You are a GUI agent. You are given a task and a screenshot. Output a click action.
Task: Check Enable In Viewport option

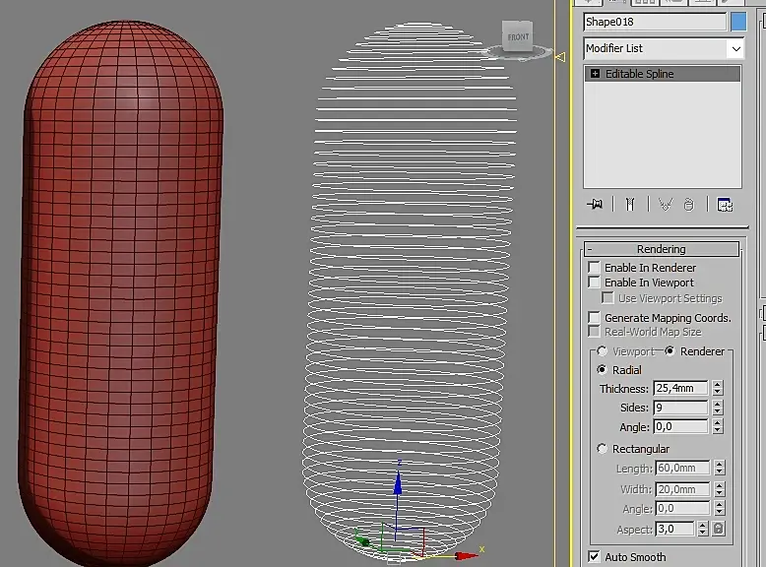tap(594, 283)
